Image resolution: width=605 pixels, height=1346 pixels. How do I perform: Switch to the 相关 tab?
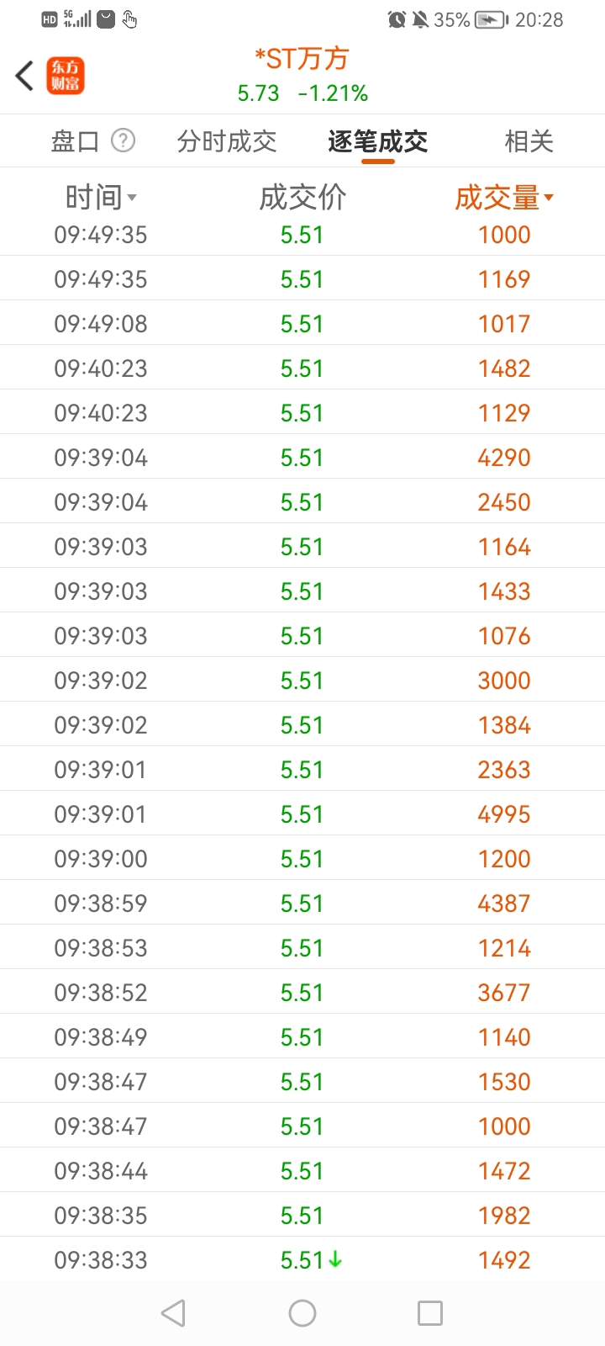click(529, 141)
